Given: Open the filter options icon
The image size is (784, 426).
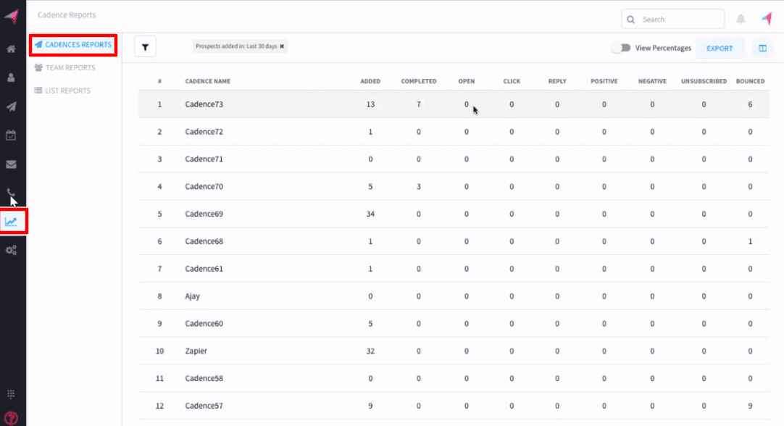Looking at the screenshot, I should pos(145,46).
